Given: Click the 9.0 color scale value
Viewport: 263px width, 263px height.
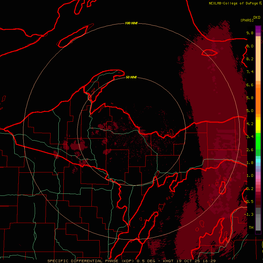Looking at the screenshot, I should (x=250, y=46).
